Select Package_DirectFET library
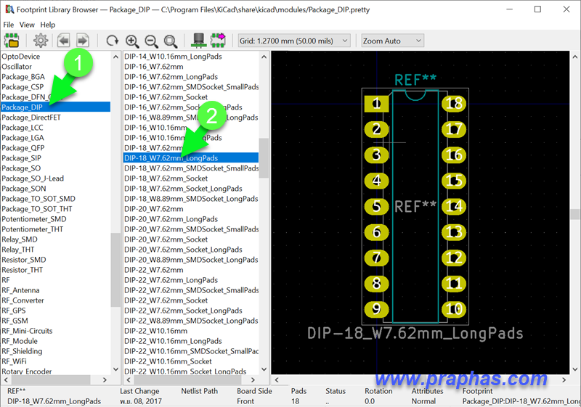Screen dimensions: 581x407 [31, 118]
